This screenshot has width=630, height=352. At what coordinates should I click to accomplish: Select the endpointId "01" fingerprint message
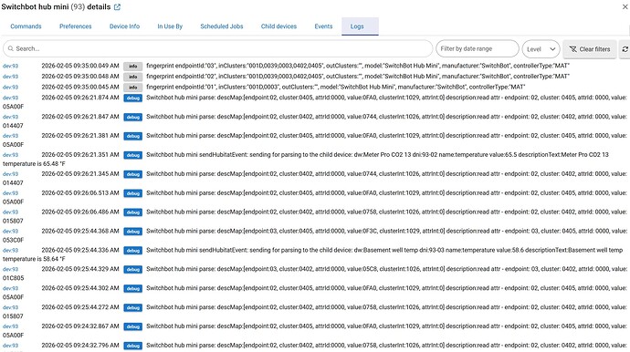point(335,87)
